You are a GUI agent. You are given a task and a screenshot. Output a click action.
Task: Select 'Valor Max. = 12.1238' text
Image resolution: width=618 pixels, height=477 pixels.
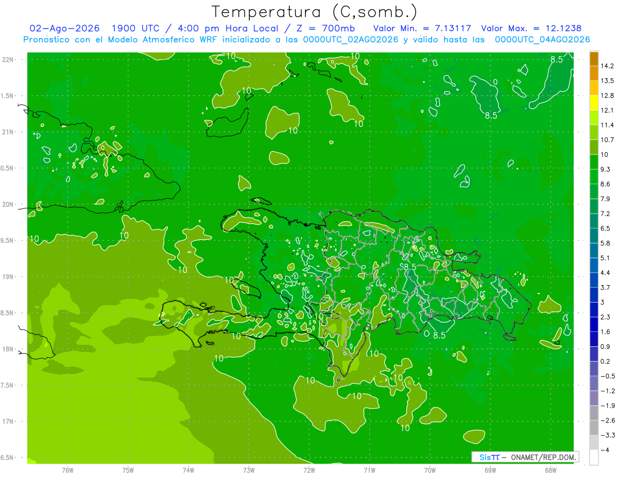(531, 28)
